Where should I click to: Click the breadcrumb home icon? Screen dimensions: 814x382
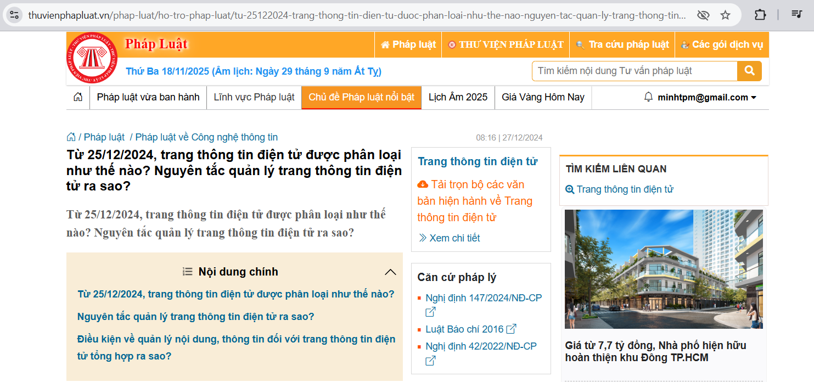pos(71,137)
